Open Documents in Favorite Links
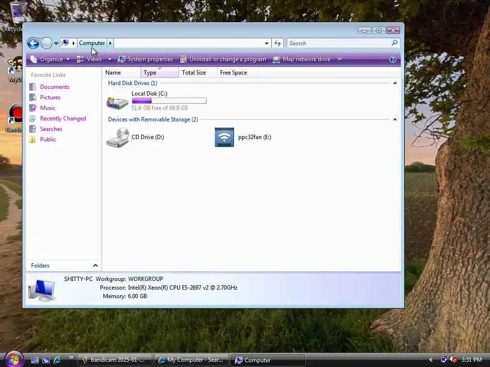 tap(55, 87)
